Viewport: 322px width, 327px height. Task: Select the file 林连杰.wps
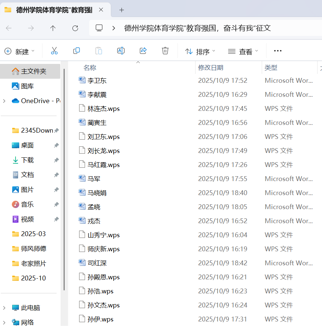(x=104, y=109)
